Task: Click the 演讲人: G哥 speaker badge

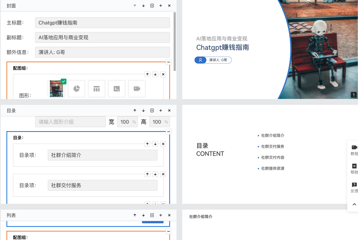Action: point(213,60)
